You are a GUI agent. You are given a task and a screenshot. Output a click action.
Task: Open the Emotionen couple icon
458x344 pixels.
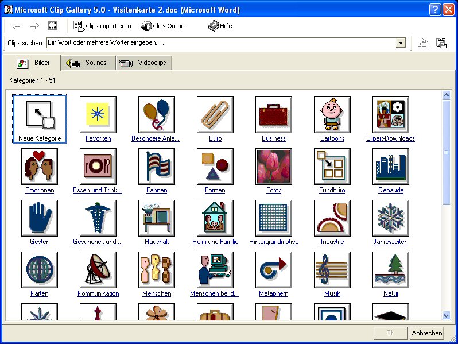tap(40, 167)
